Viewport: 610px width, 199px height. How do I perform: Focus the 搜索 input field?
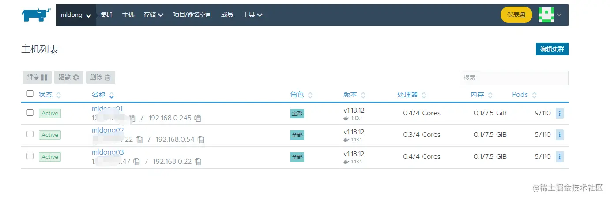coord(514,77)
